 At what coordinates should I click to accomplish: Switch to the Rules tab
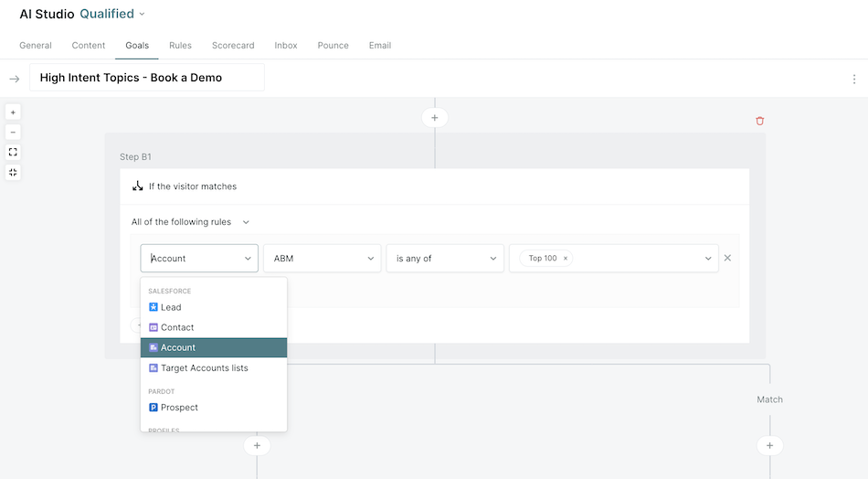pos(180,46)
